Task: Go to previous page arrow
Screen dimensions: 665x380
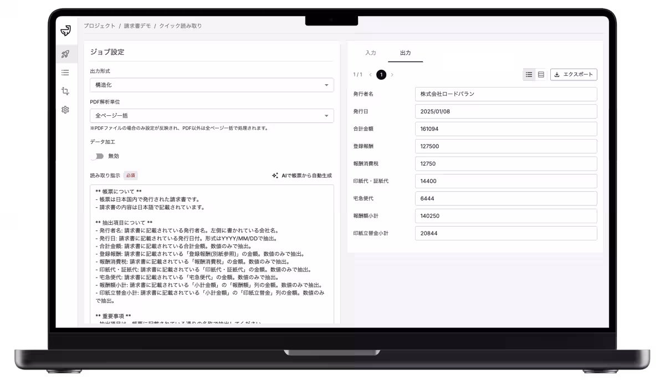Action: pyautogui.click(x=370, y=74)
